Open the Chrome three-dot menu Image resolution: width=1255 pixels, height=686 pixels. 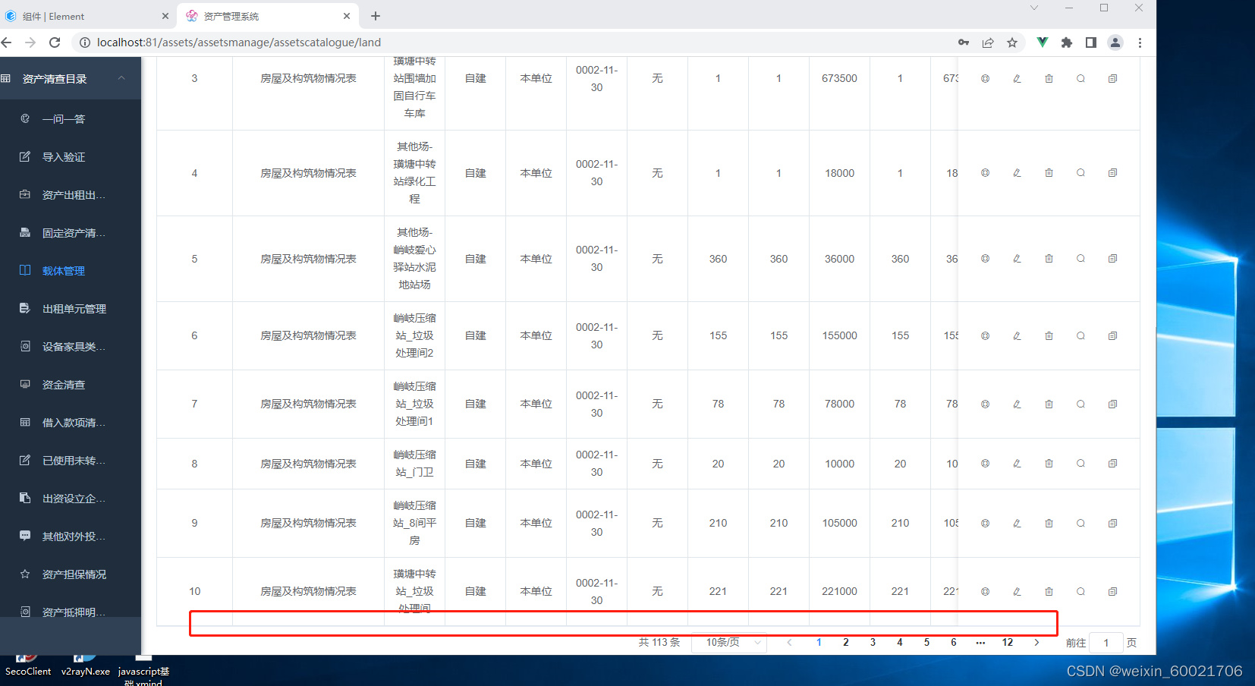click(x=1140, y=42)
